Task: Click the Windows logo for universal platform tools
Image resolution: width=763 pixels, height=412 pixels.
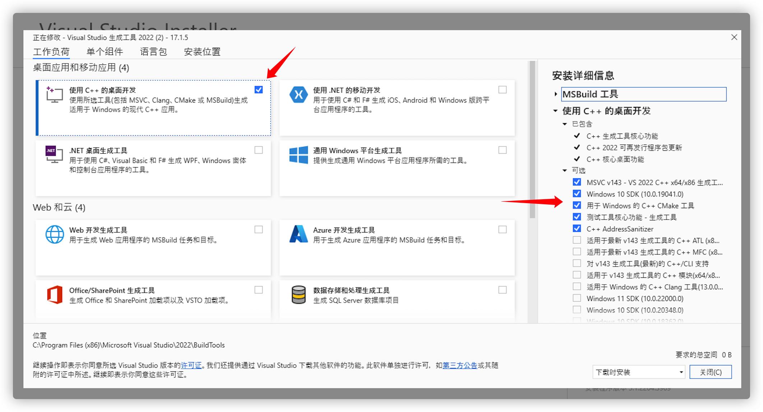Action: point(299,155)
